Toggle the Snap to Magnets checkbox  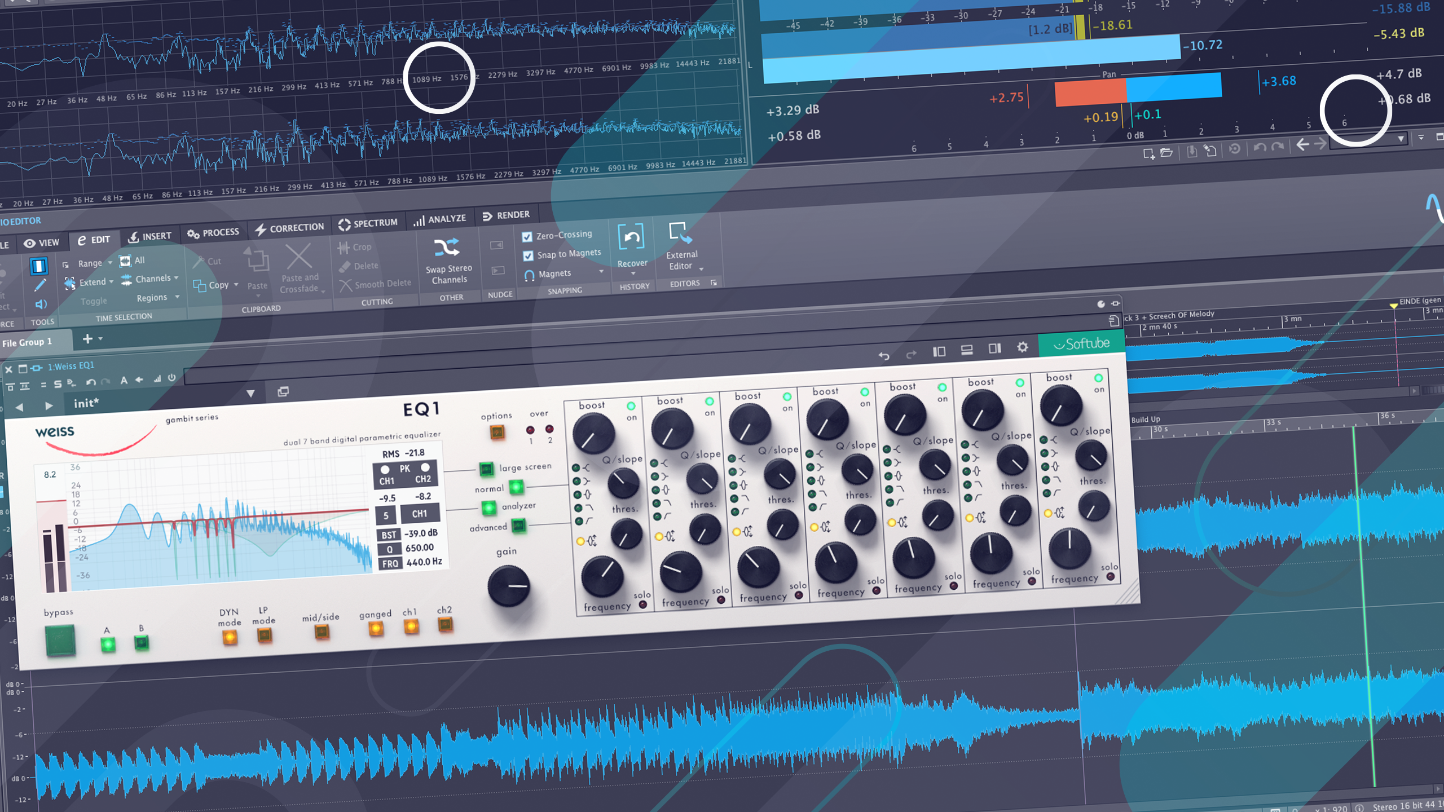[528, 256]
